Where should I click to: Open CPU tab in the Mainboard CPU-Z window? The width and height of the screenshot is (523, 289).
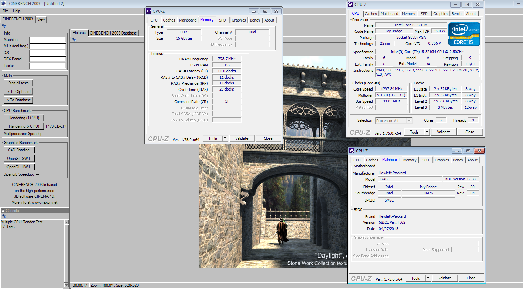click(357, 160)
